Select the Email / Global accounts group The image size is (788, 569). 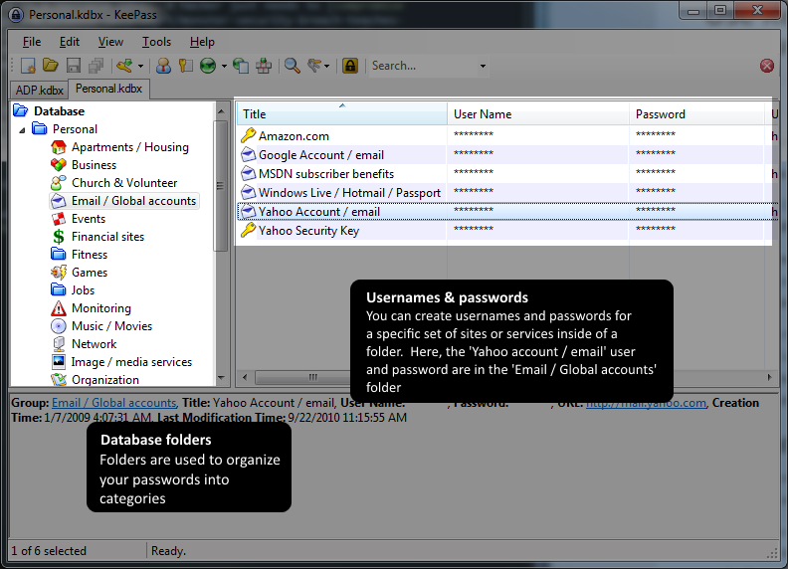pyautogui.click(x=123, y=201)
